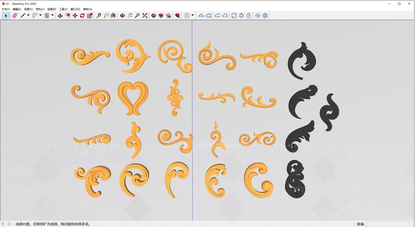The height and width of the screenshot is (227, 415).
Task: Open the 编辑(E) menu
Action: coord(17,9)
